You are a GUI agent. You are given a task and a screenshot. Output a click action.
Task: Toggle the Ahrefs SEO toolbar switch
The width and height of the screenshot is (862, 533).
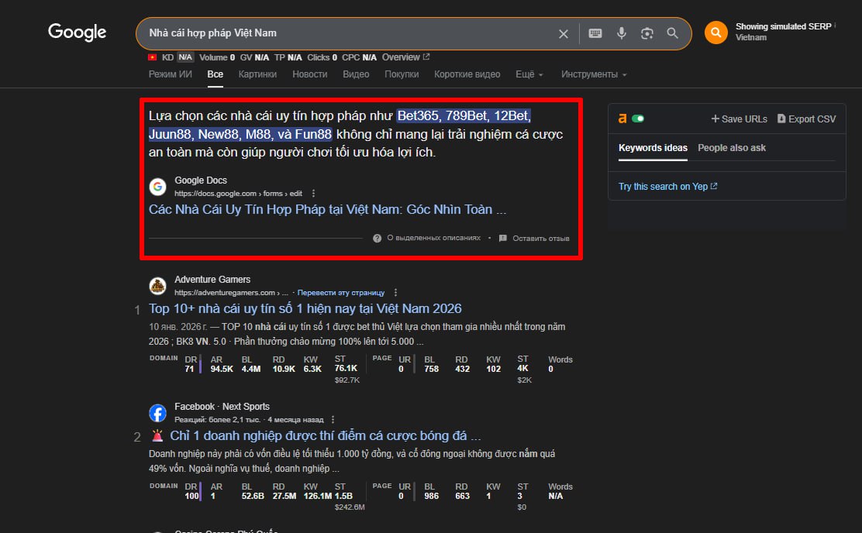[638, 119]
